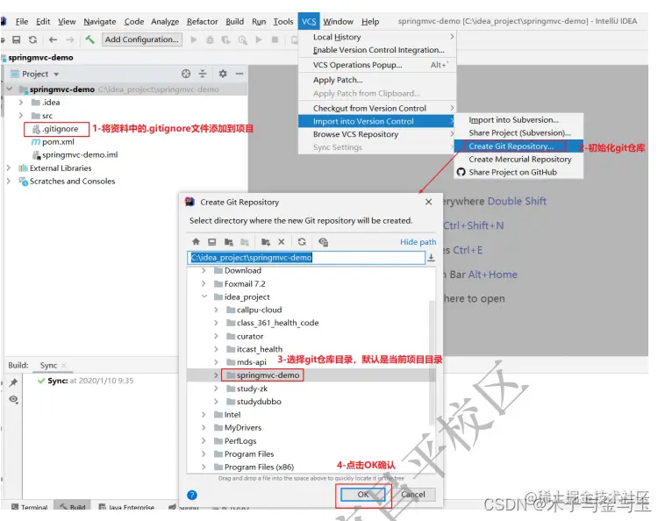Select mds-api folder in dialog tree
This screenshot has width=665, height=521.
pos(252,362)
